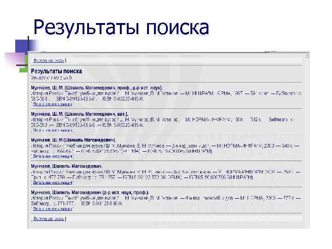Select heading 'Мунчаев, Ш. М. (Шамиль Магомедович, авт.)'

[80, 114]
